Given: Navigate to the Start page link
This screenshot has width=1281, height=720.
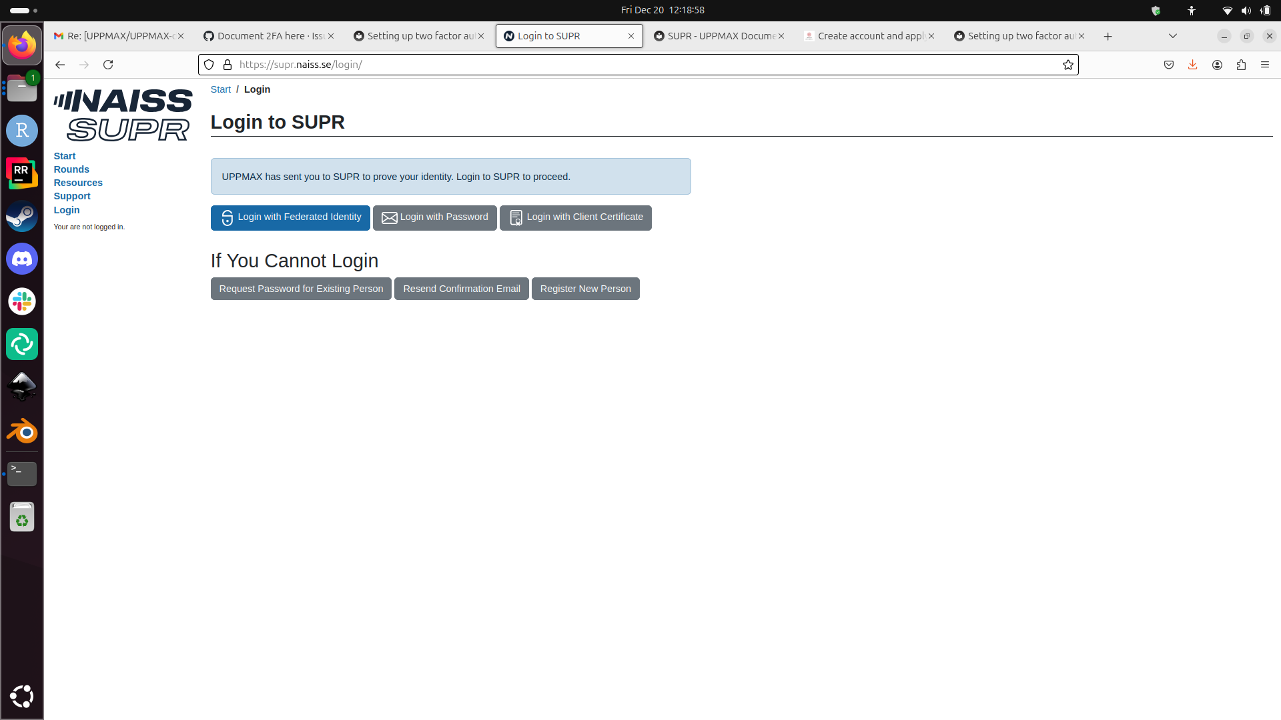Looking at the screenshot, I should 64,155.
